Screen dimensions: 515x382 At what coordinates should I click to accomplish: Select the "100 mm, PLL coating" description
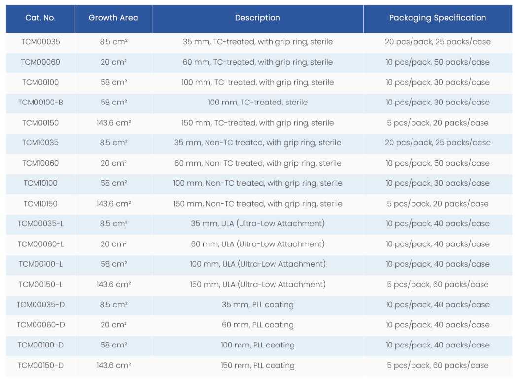257,345
